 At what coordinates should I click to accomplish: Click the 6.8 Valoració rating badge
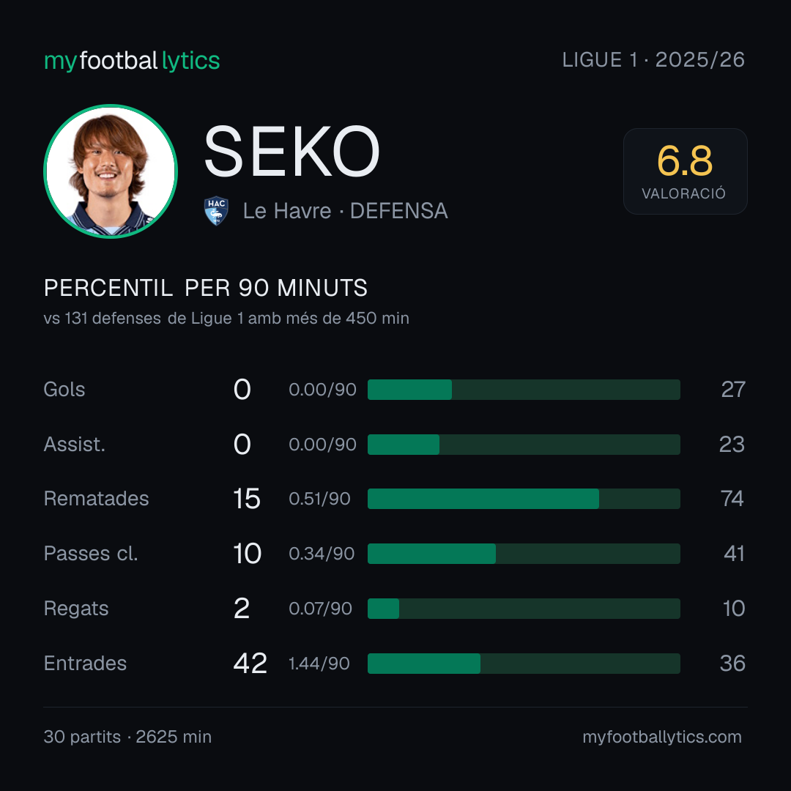point(685,171)
